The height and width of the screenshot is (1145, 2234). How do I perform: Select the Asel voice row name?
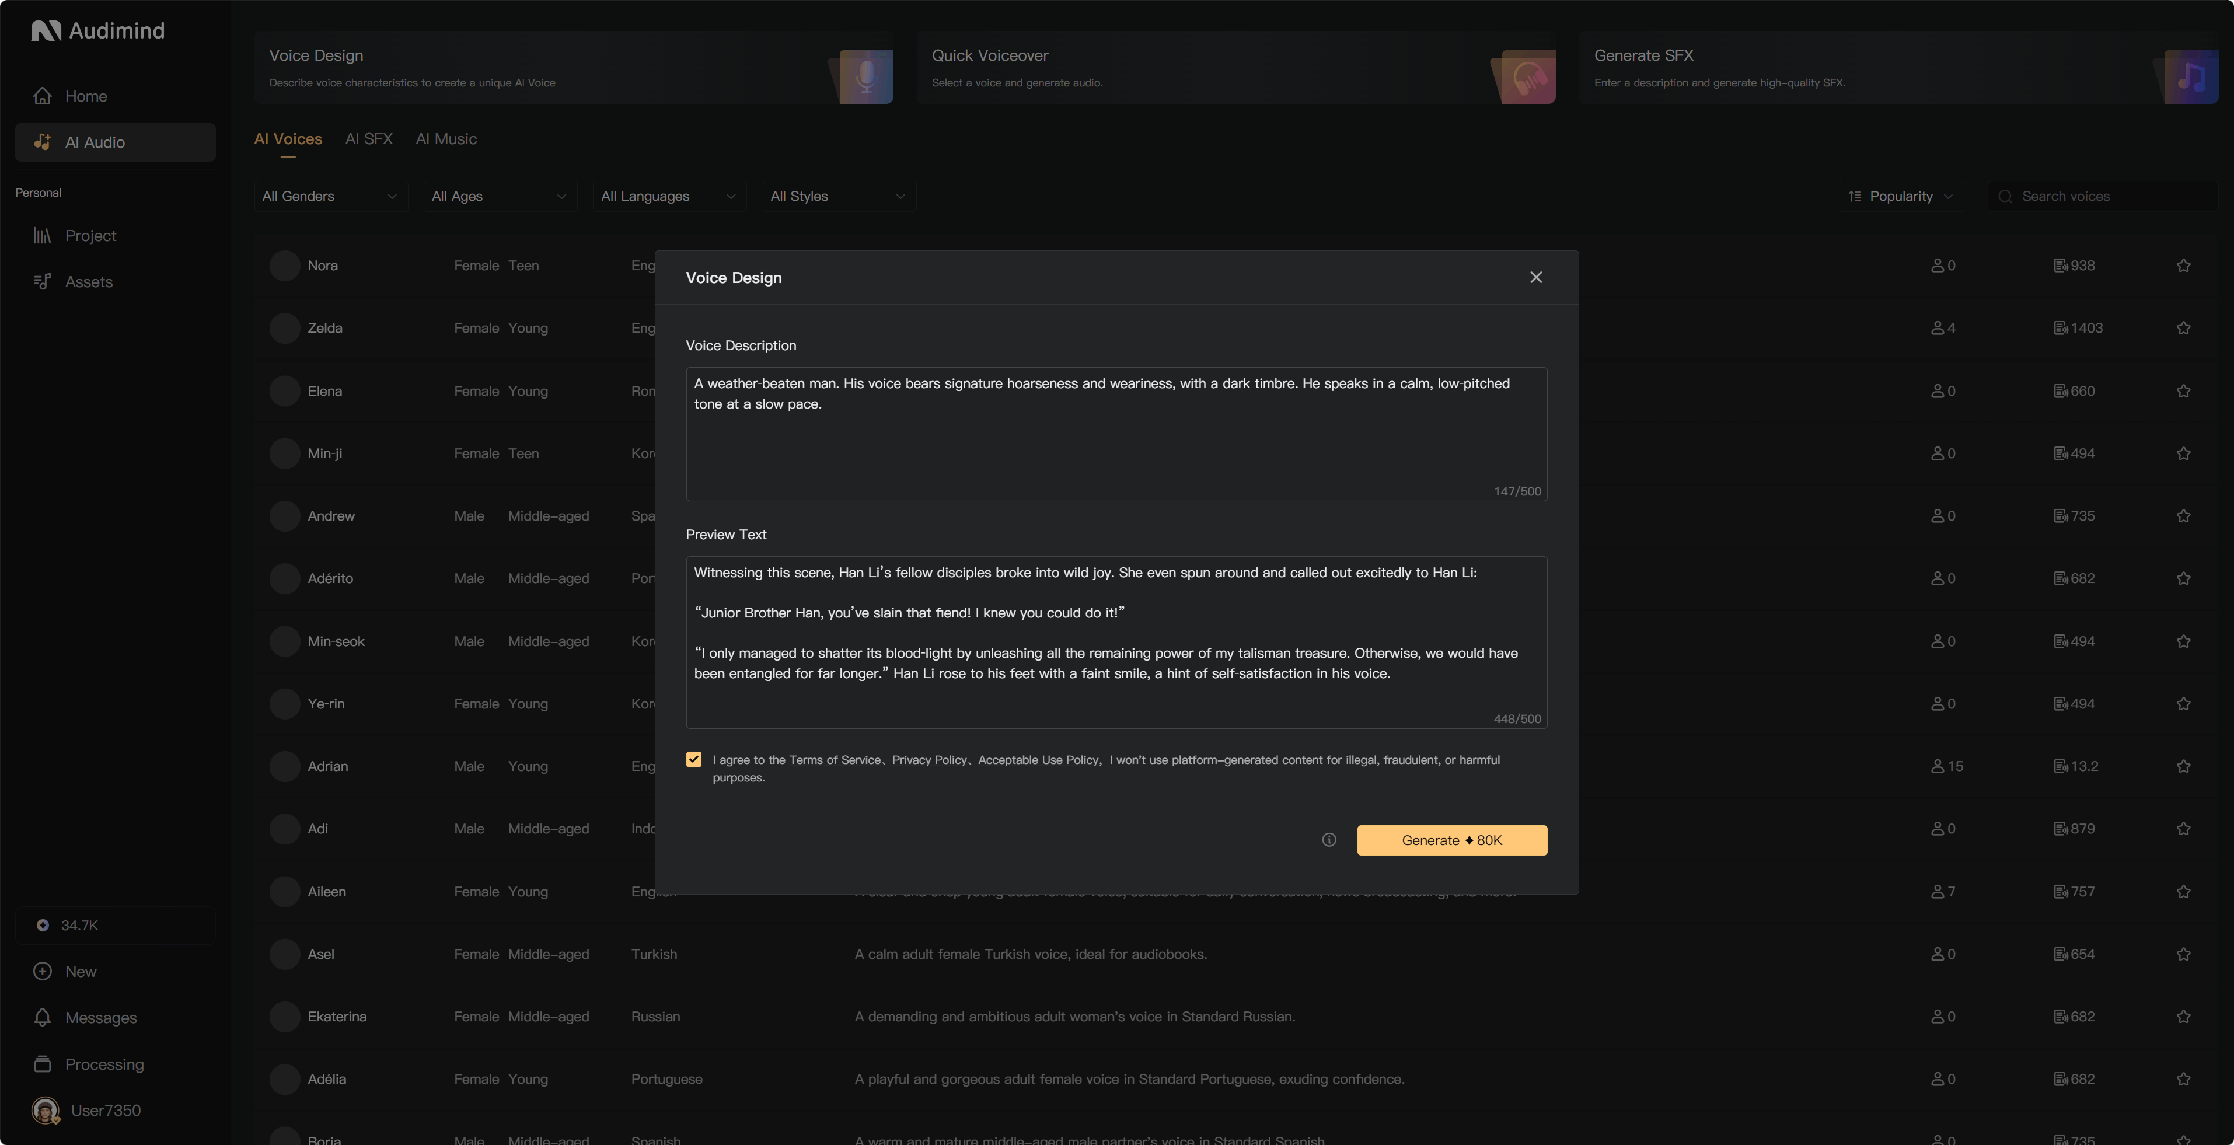321,954
